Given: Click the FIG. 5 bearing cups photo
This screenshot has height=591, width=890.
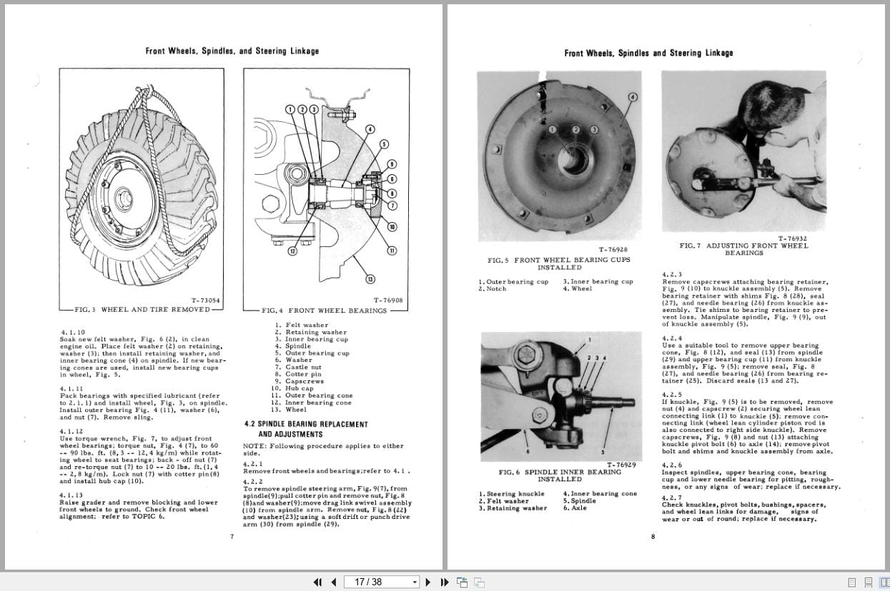Looking at the screenshot, I should 559,156.
